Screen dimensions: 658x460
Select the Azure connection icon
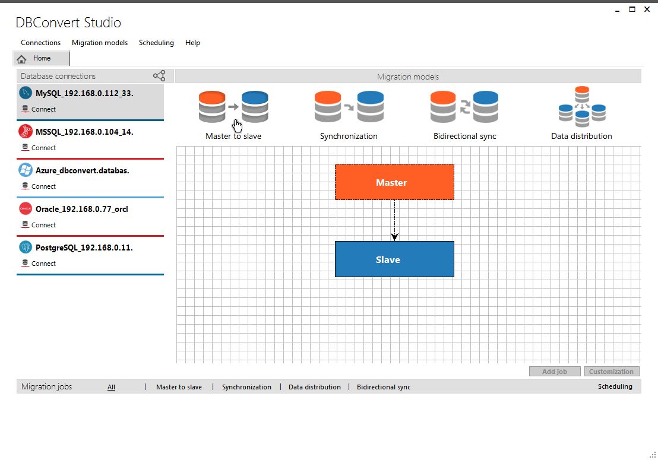pyautogui.click(x=25, y=170)
